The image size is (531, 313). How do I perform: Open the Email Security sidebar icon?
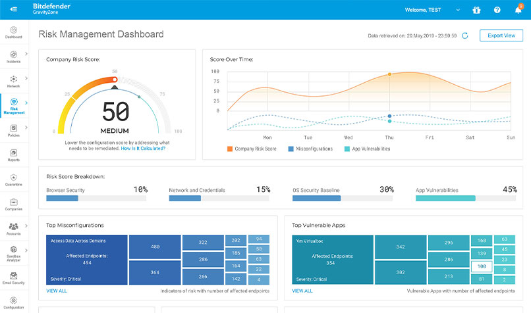pos(13,277)
